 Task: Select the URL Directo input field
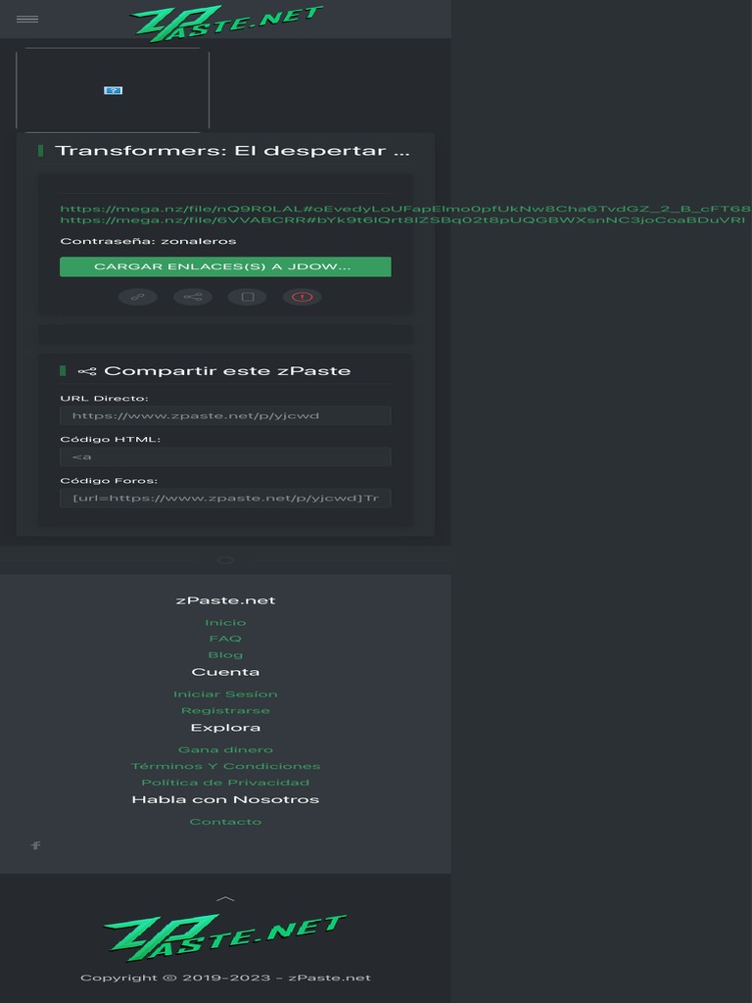225,415
